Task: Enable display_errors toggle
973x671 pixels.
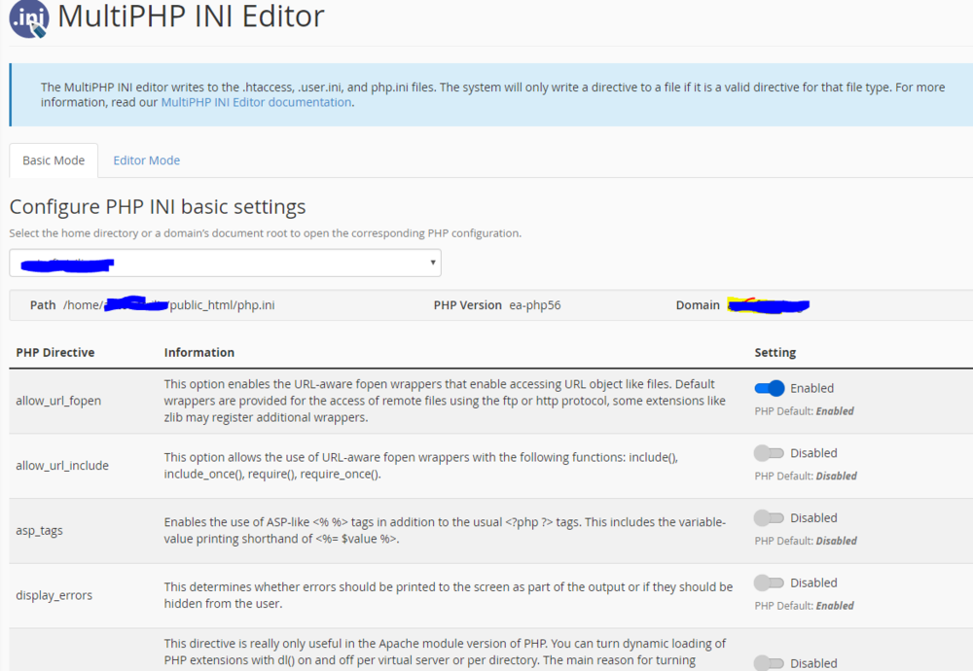Action: click(x=769, y=582)
